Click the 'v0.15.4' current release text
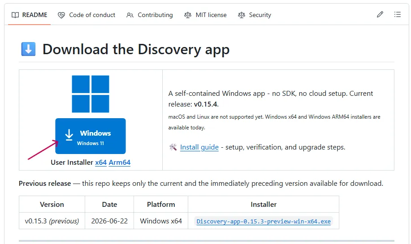 pyautogui.click(x=206, y=104)
